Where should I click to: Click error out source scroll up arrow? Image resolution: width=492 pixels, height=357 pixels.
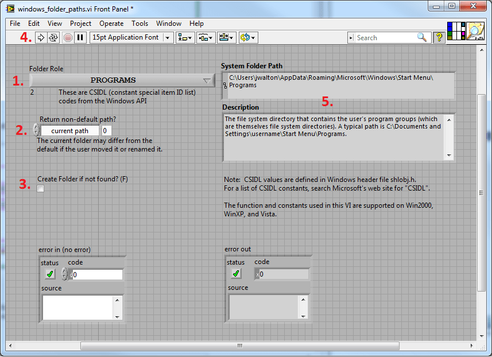click(x=303, y=299)
